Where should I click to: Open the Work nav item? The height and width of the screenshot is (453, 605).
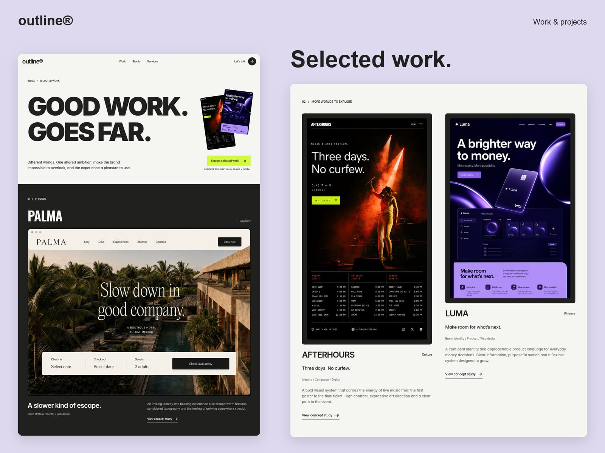[x=122, y=61]
